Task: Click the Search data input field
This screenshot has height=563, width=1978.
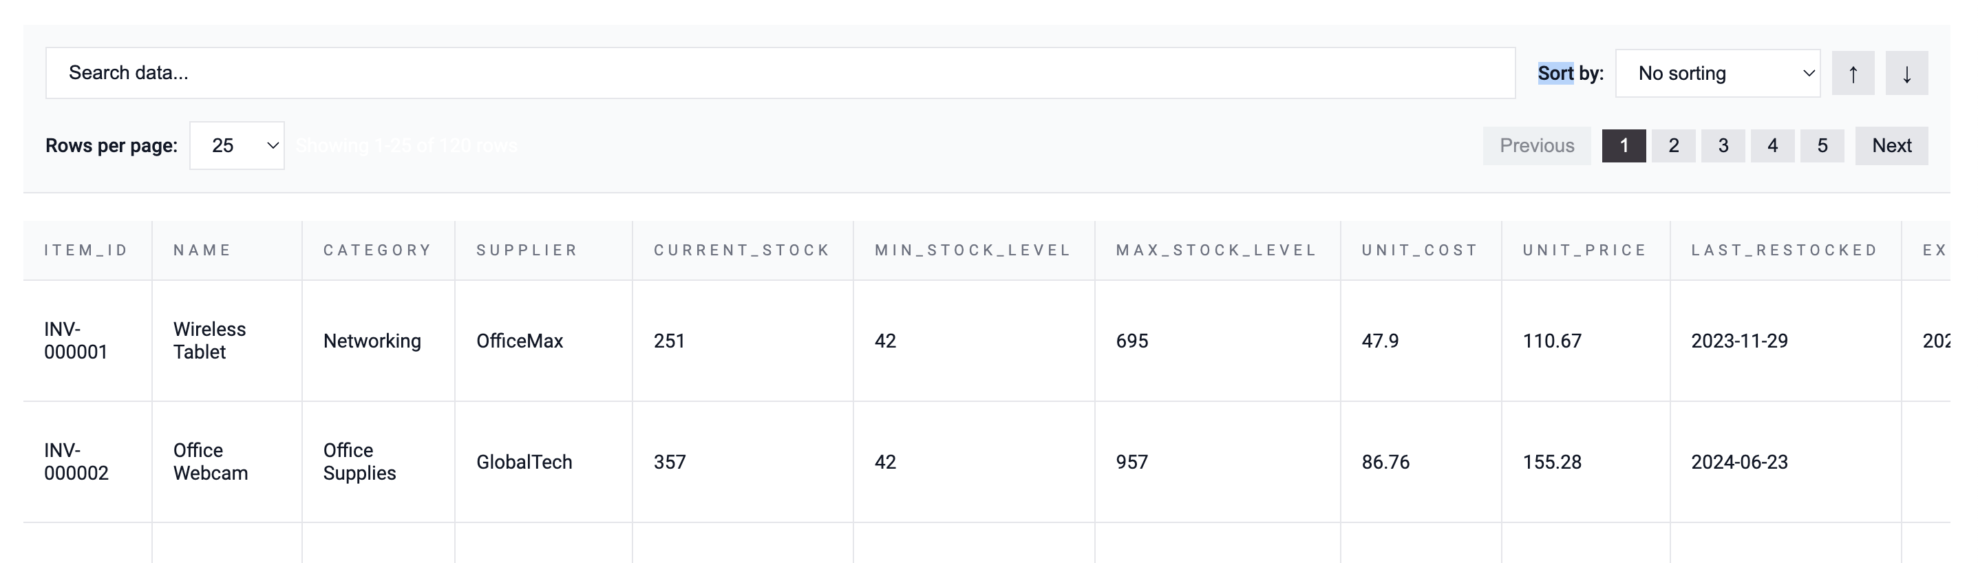Action: tap(779, 73)
